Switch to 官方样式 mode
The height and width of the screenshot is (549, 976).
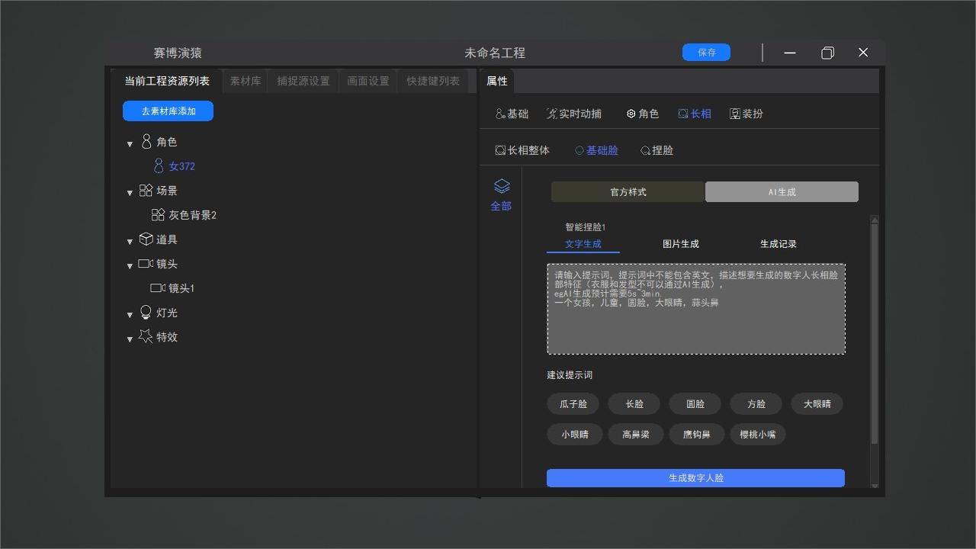coord(628,191)
